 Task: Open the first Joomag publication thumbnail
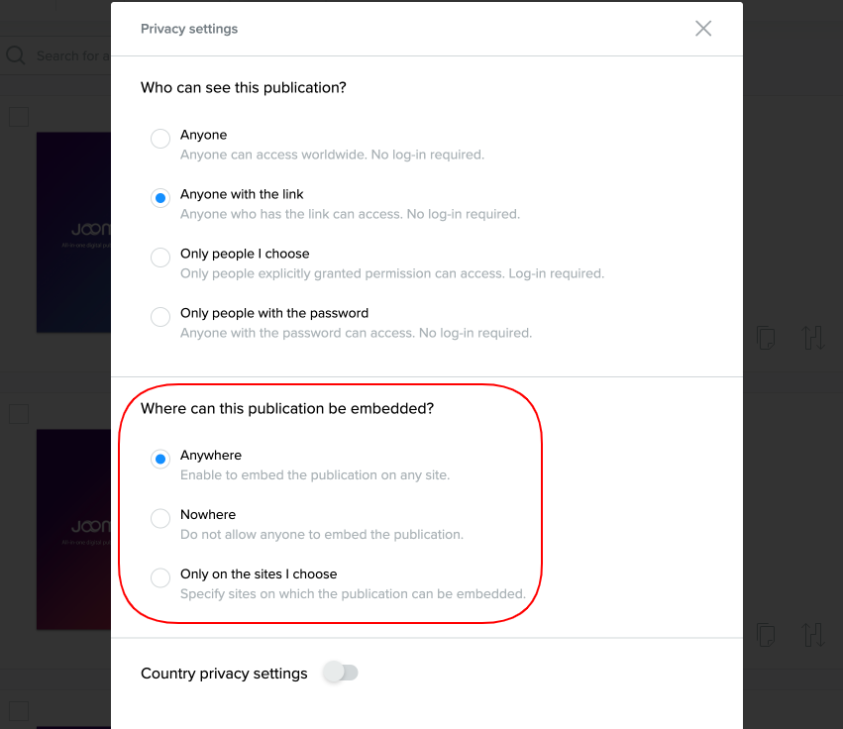pyautogui.click(x=73, y=233)
